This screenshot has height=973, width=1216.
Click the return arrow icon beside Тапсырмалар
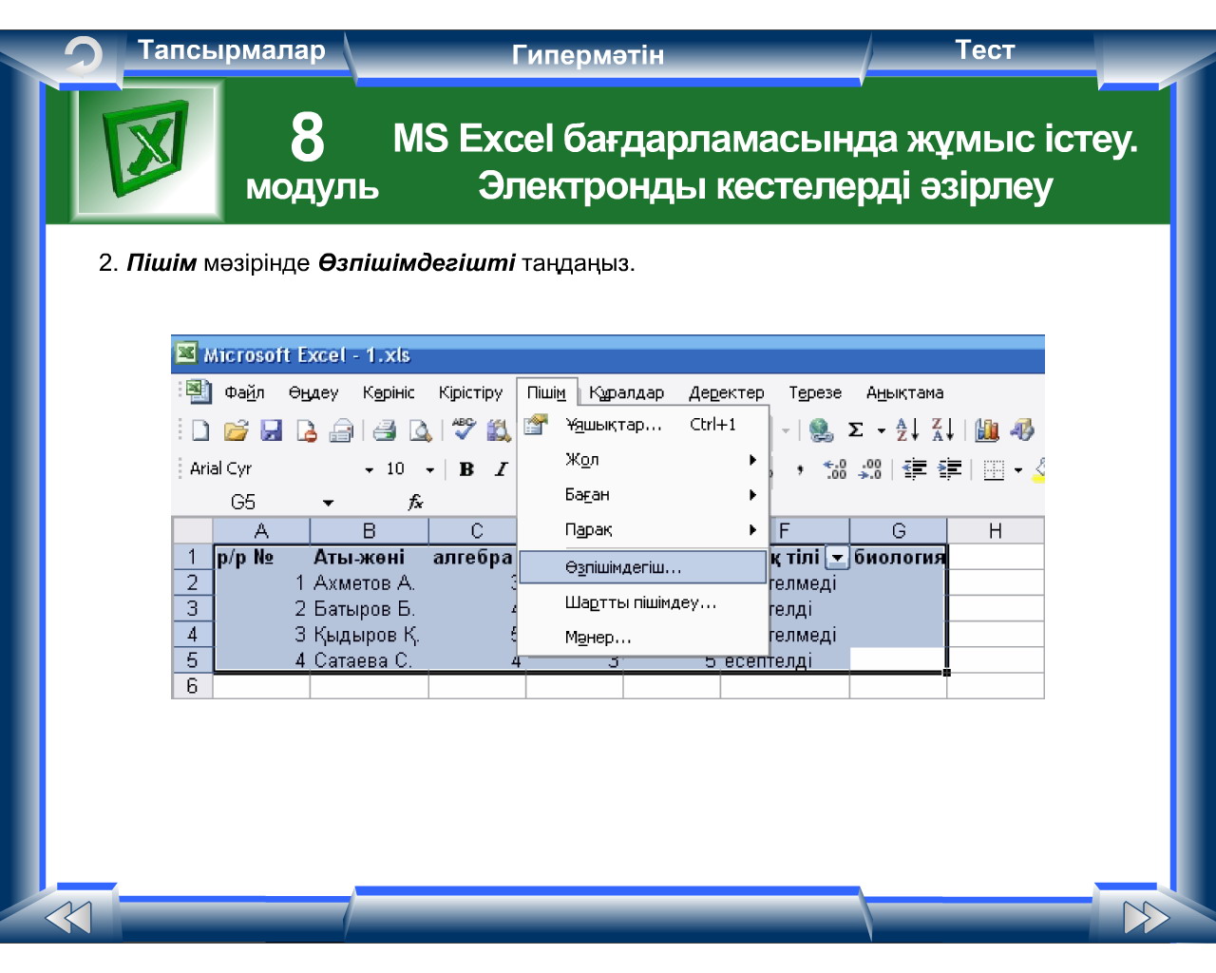coord(83,56)
